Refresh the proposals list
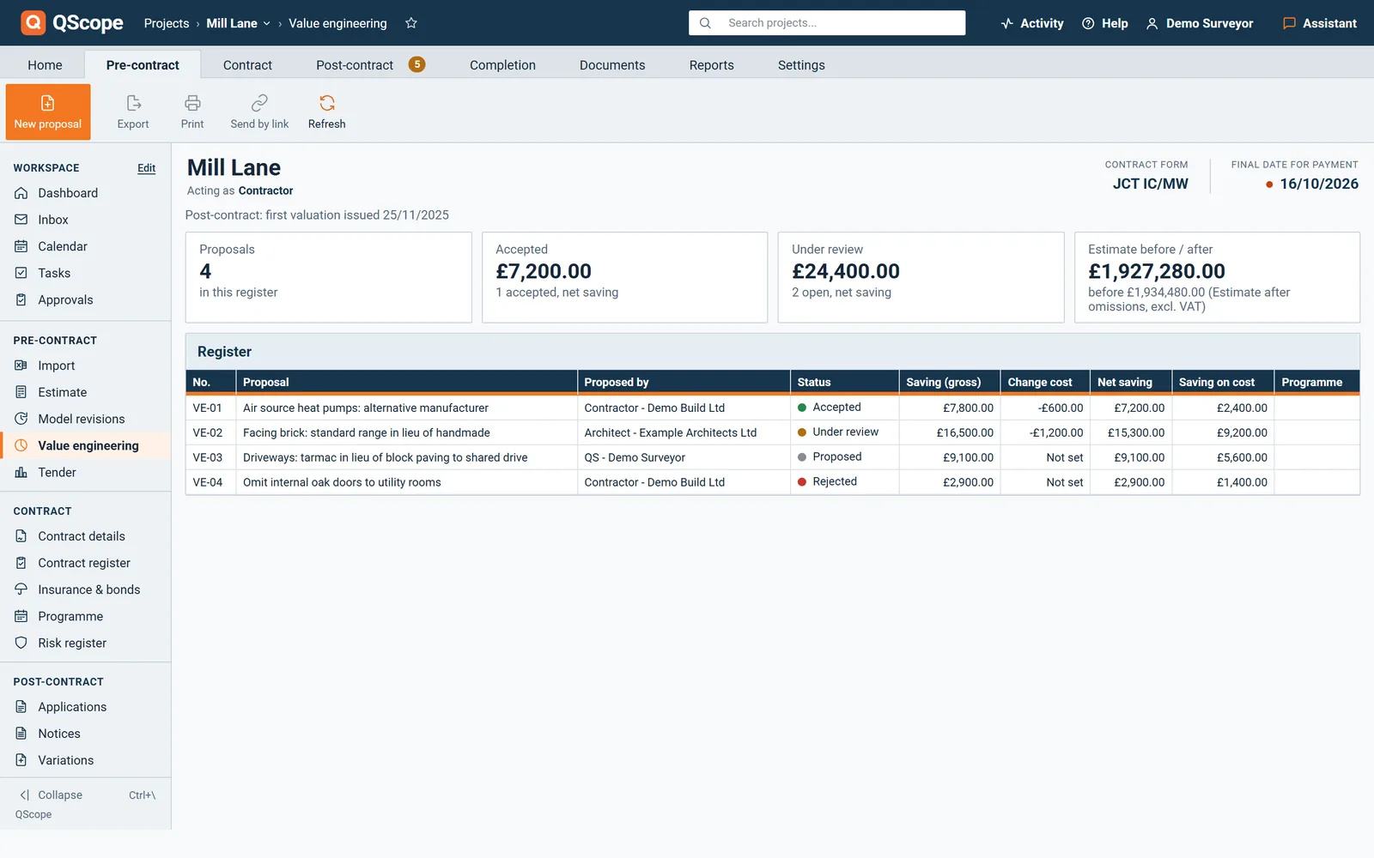This screenshot has width=1374, height=858. (x=327, y=112)
